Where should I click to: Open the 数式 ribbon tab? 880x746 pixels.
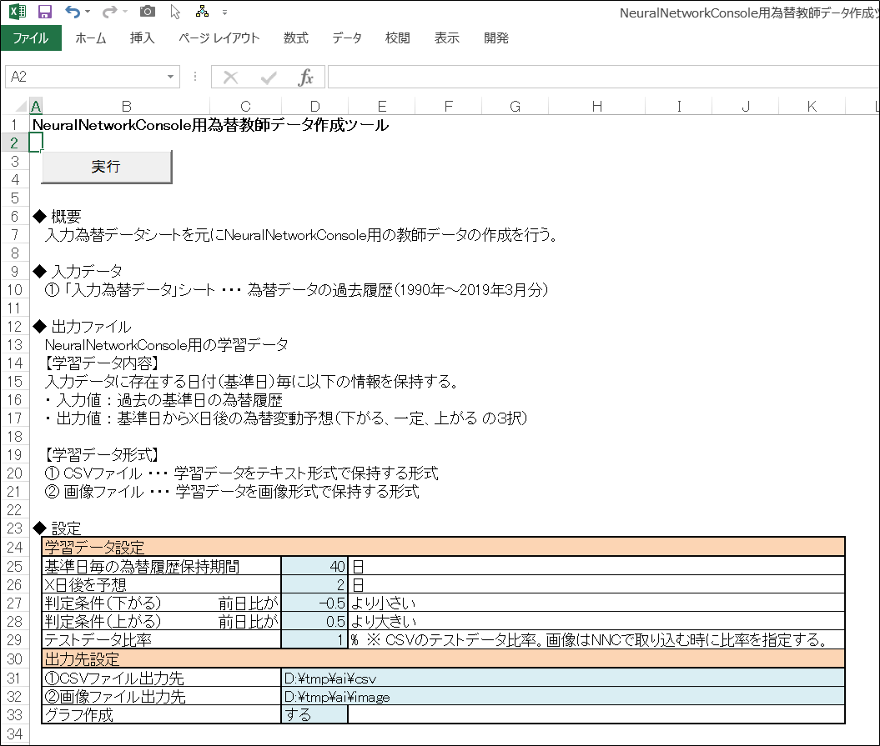click(296, 38)
